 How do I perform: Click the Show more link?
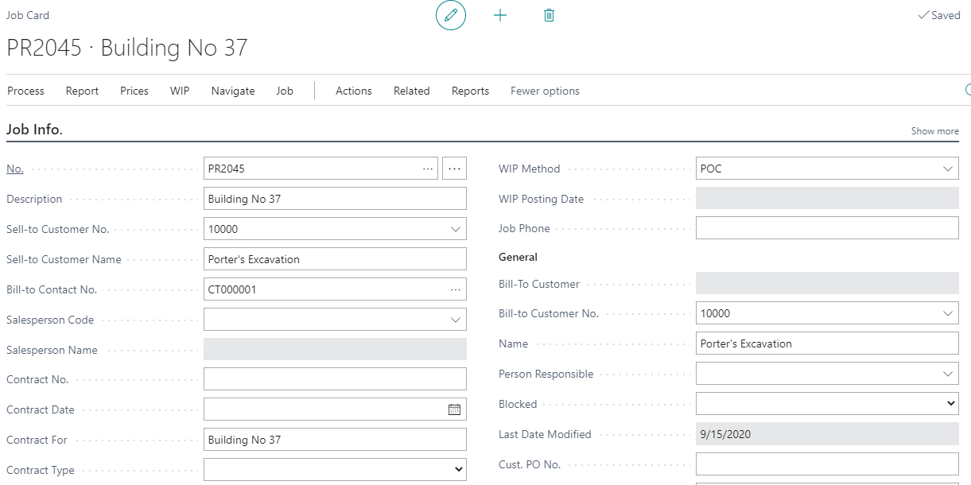934,131
